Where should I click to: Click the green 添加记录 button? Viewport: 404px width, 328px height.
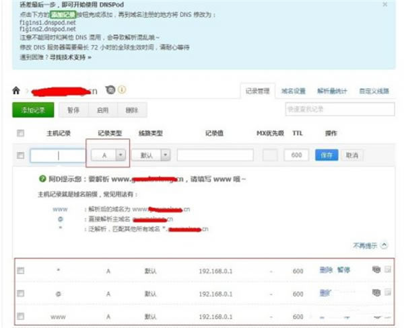click(33, 110)
